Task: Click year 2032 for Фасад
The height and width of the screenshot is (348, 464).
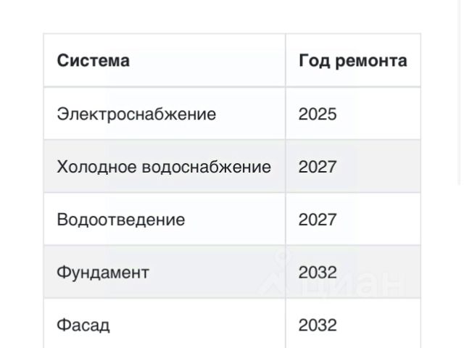Action: click(318, 325)
